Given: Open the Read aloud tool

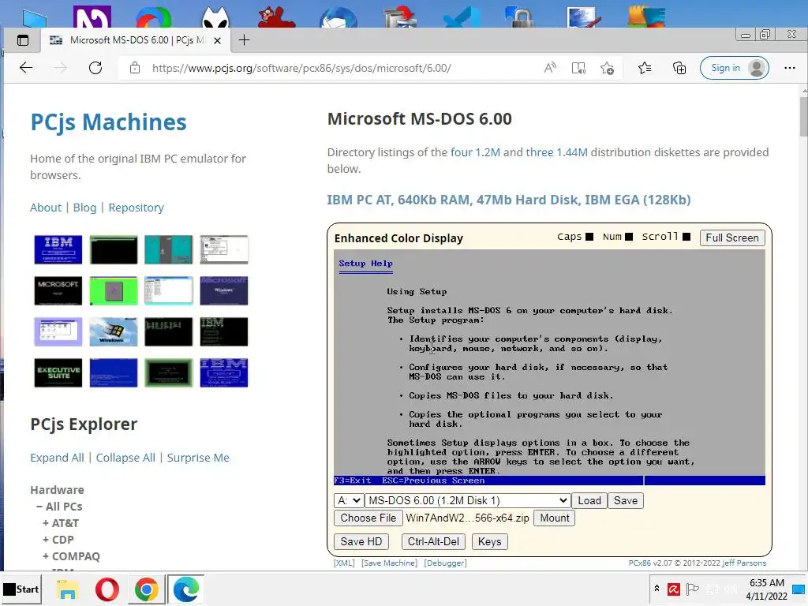Looking at the screenshot, I should coord(550,68).
